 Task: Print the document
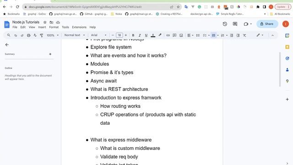(28, 35)
